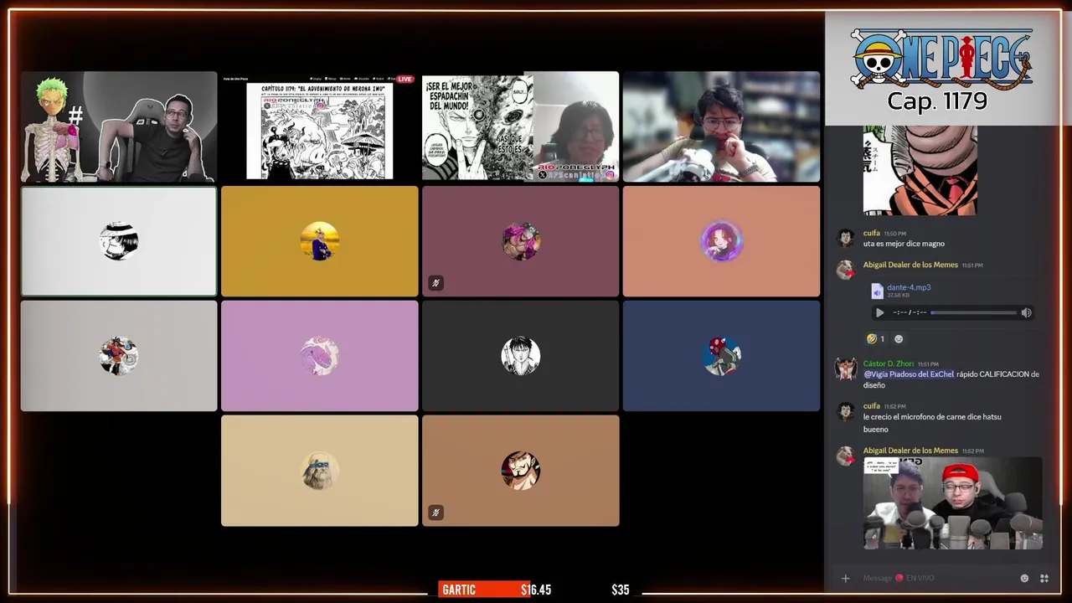
Task: Click the black-and-white avatar in dark gray tile
Action: (520, 356)
